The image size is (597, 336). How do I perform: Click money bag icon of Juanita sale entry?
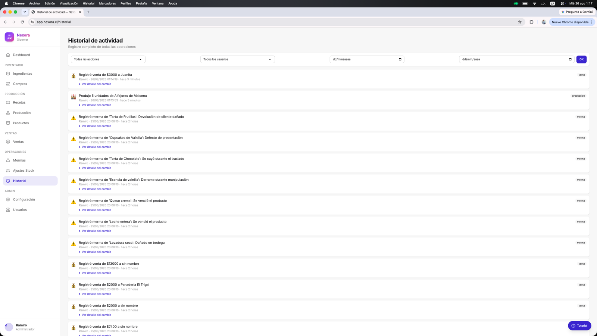click(74, 76)
